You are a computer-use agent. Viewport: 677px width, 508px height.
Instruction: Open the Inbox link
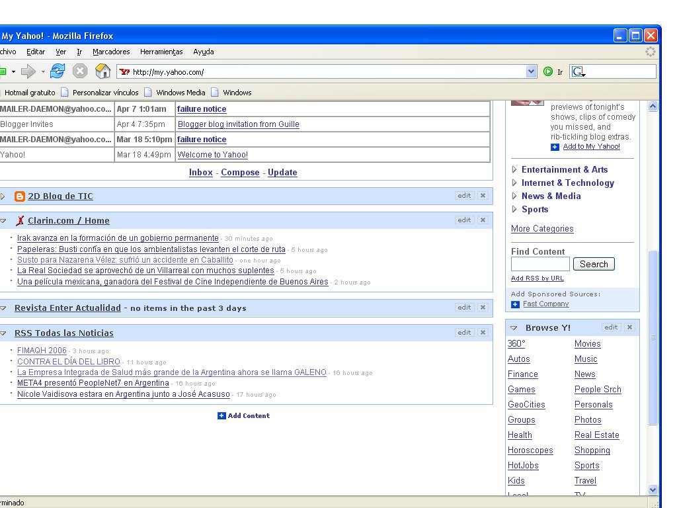point(201,173)
